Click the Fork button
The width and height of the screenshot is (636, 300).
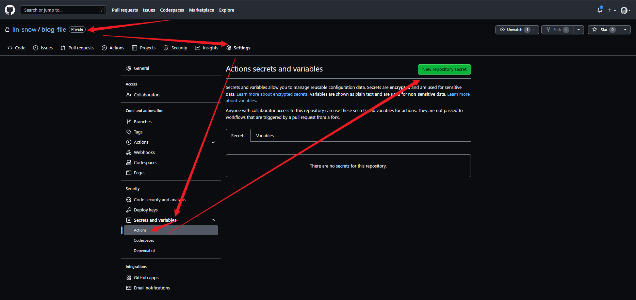pos(557,30)
